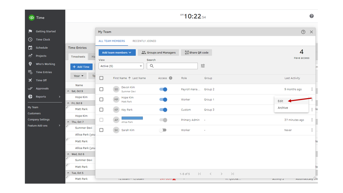This screenshot has width=343, height=193.
Task: Collapse the Thu, Oct 7 group
Action: point(68,122)
